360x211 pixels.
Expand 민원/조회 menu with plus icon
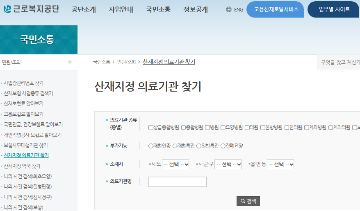(x=70, y=62)
